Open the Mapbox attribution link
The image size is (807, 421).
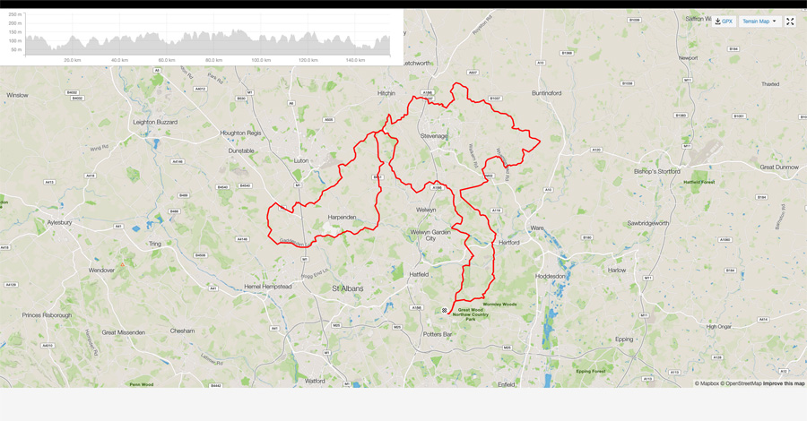point(707,383)
